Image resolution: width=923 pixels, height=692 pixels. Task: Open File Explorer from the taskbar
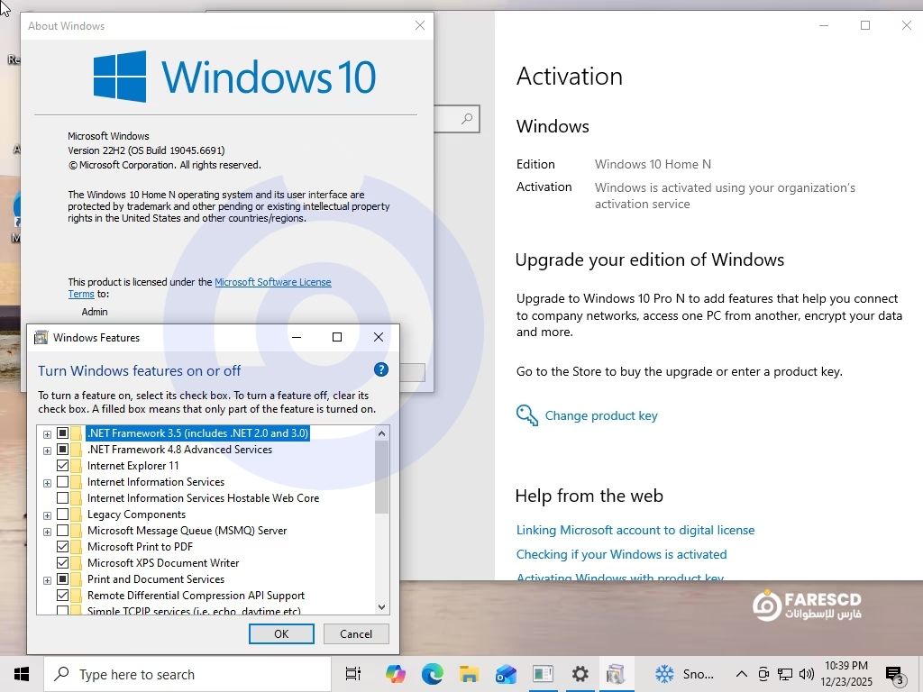(x=469, y=674)
